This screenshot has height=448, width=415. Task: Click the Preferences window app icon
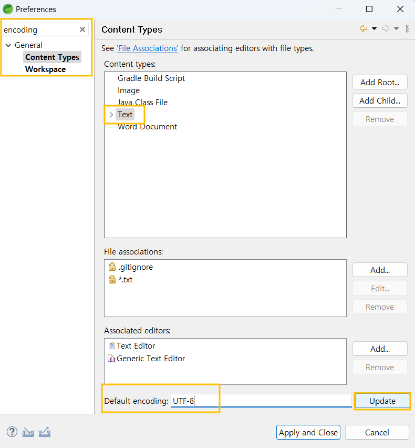point(8,9)
